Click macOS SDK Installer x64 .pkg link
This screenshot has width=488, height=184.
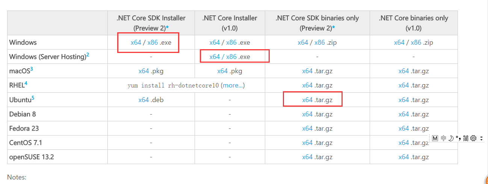144,71
